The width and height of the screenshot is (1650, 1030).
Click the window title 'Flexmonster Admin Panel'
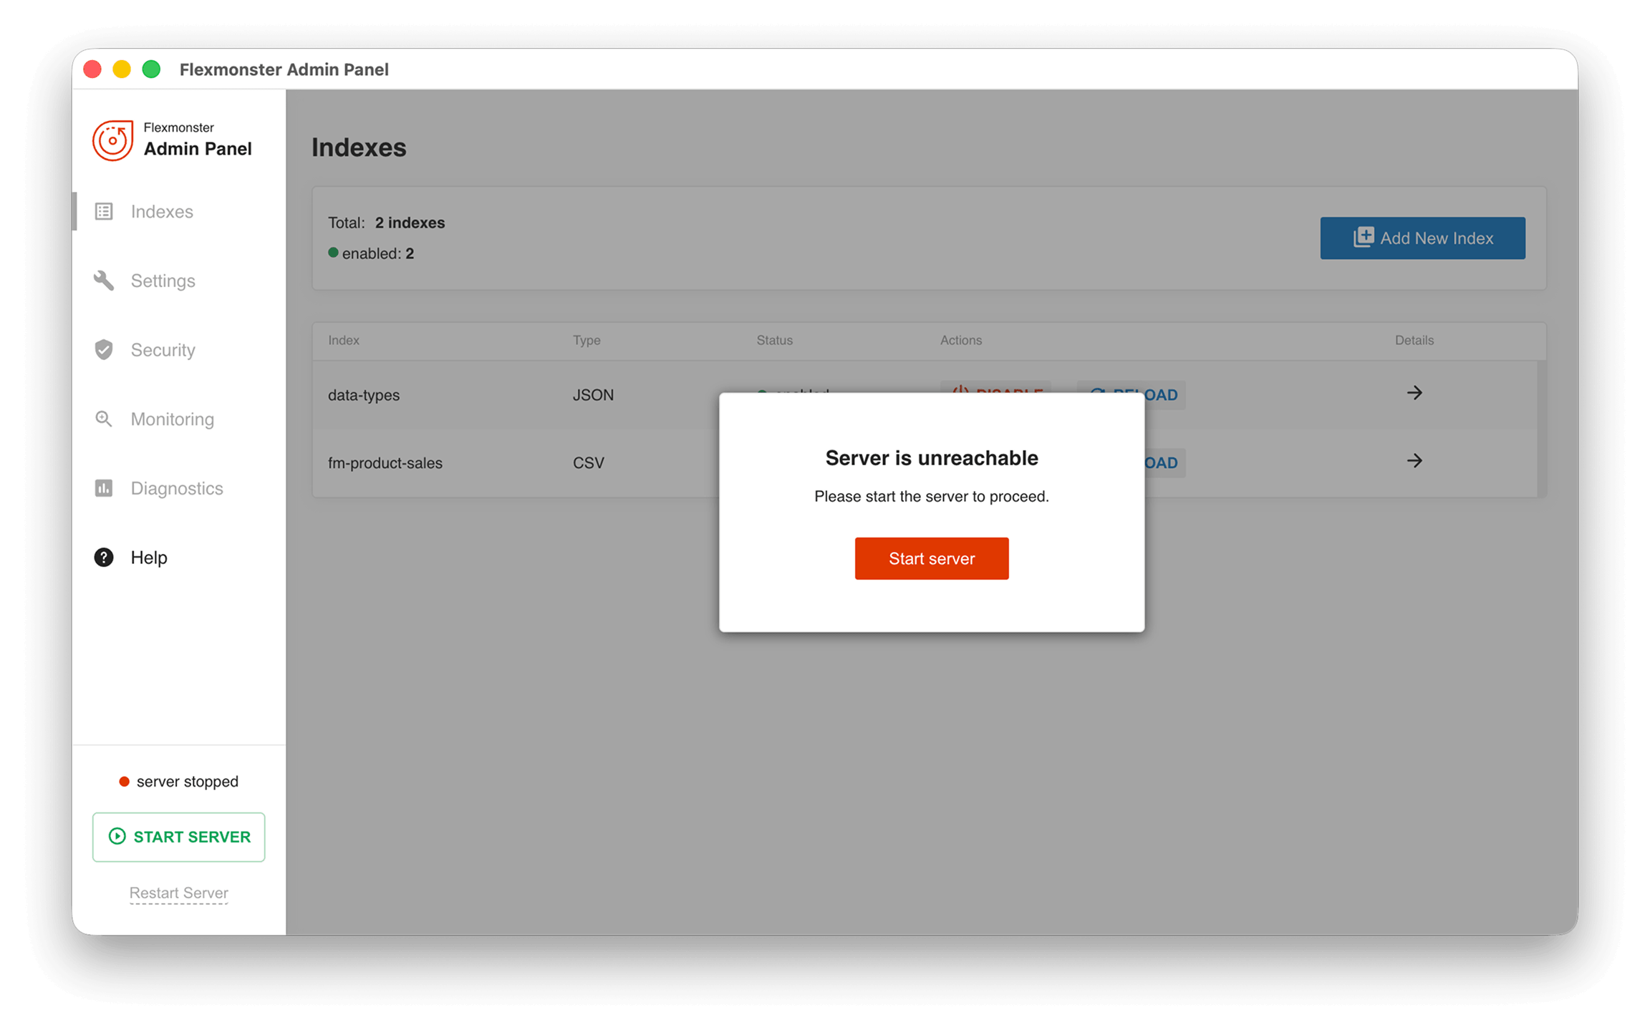284,69
